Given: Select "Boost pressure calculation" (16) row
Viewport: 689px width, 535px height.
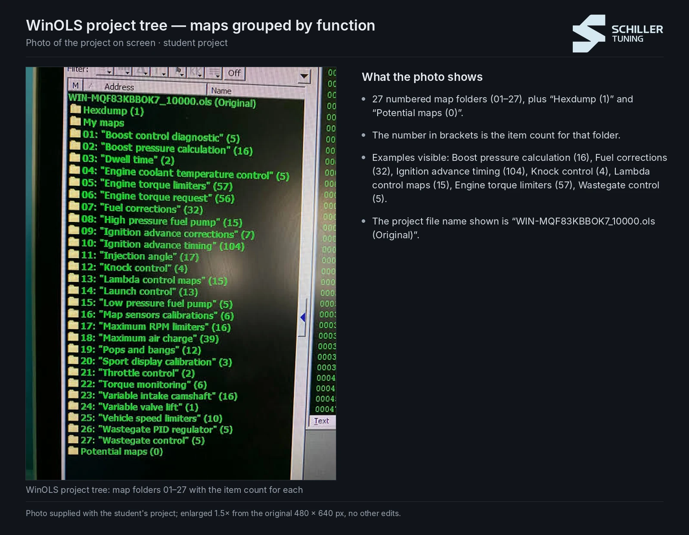Looking at the screenshot, I should point(161,148).
